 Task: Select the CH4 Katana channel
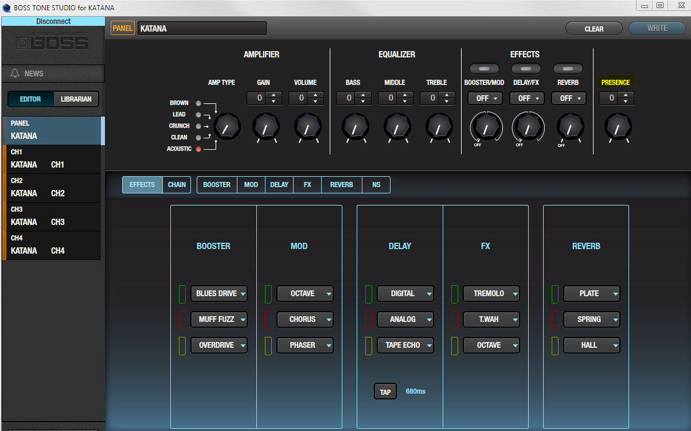click(53, 245)
